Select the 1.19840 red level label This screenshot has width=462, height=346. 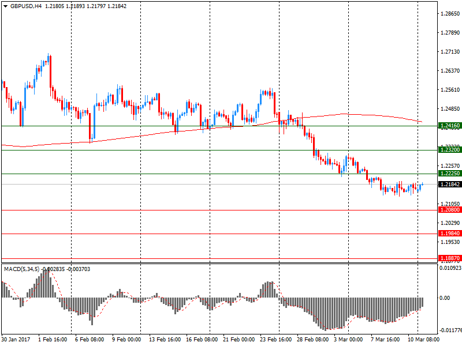point(450,234)
